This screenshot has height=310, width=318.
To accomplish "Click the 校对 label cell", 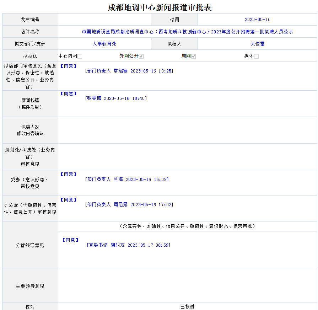I will (30, 306).
